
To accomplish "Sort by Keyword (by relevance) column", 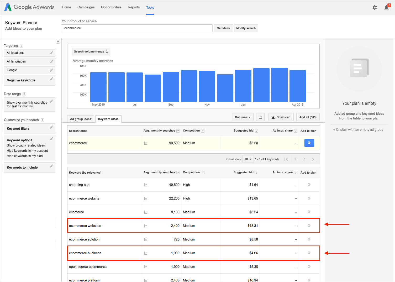I will (x=85, y=173).
